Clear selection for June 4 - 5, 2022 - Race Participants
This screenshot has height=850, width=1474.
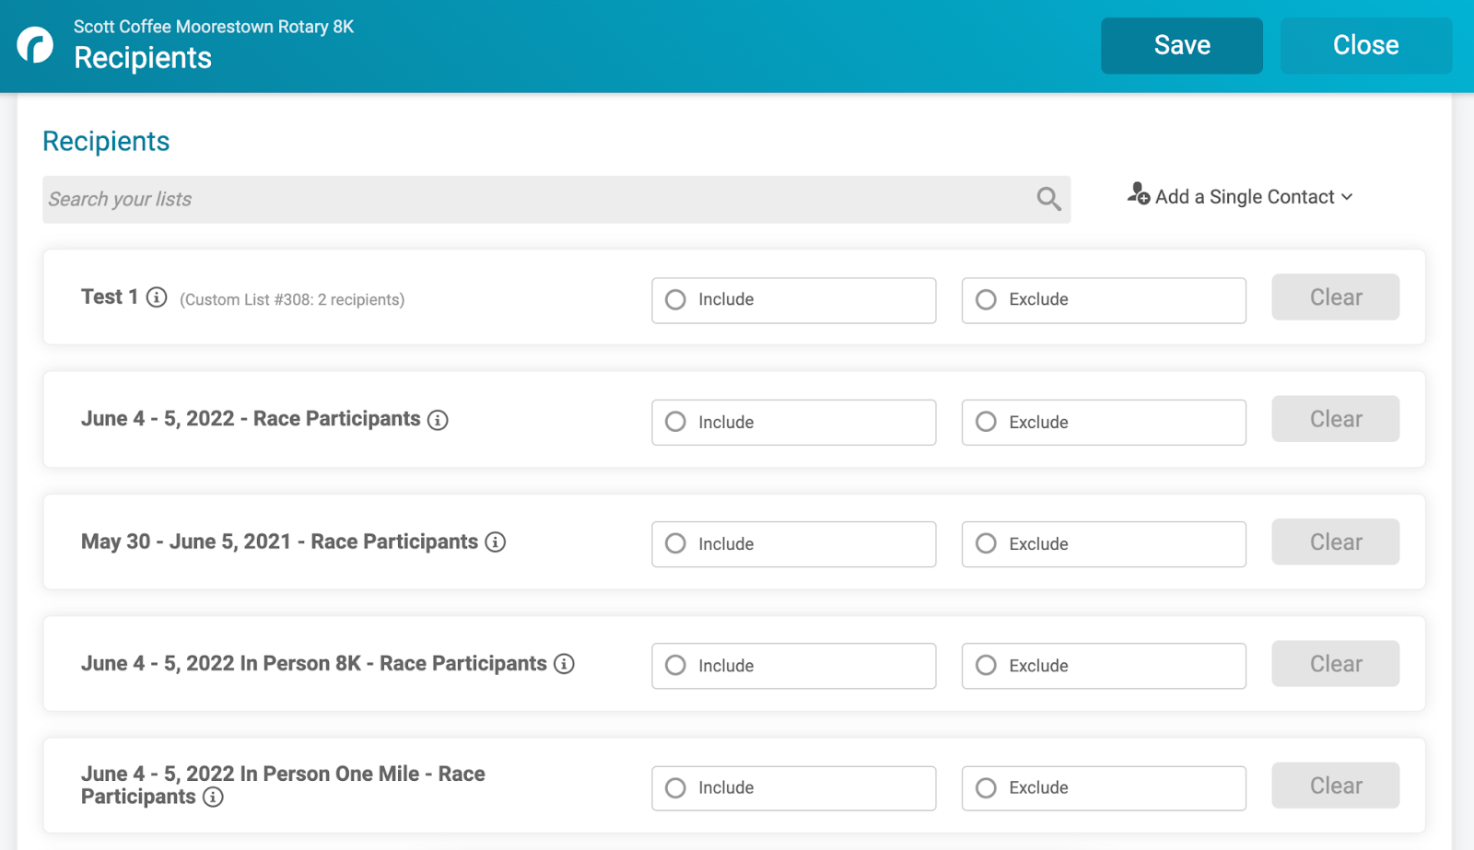(x=1336, y=419)
